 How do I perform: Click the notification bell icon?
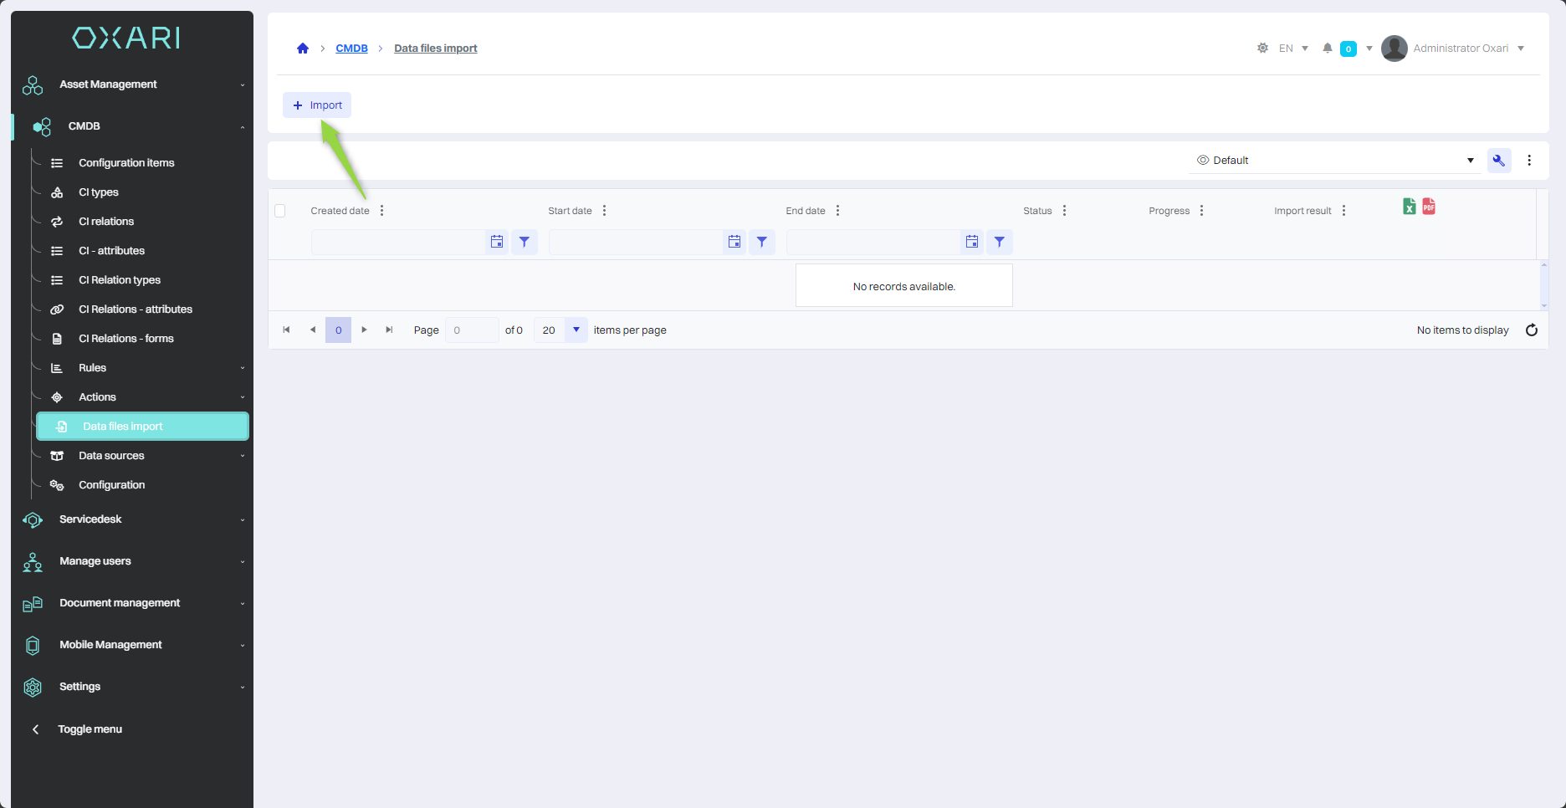pyautogui.click(x=1328, y=49)
